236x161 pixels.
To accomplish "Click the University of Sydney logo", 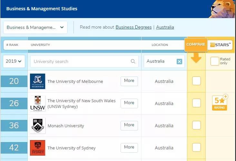I will pyautogui.click(x=37, y=148).
